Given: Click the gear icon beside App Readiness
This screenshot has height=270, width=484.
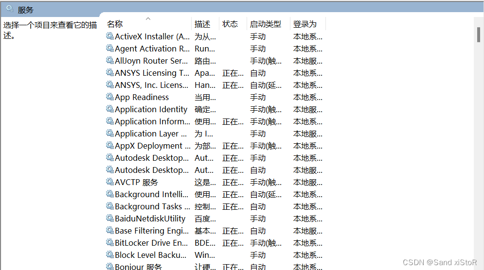Looking at the screenshot, I should coord(110,97).
